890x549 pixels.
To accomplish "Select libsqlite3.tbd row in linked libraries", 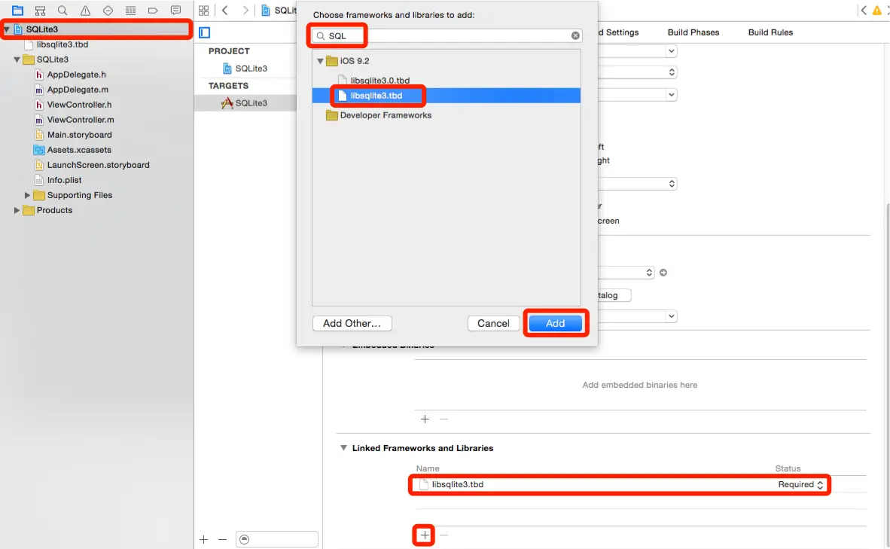I will pyautogui.click(x=619, y=484).
